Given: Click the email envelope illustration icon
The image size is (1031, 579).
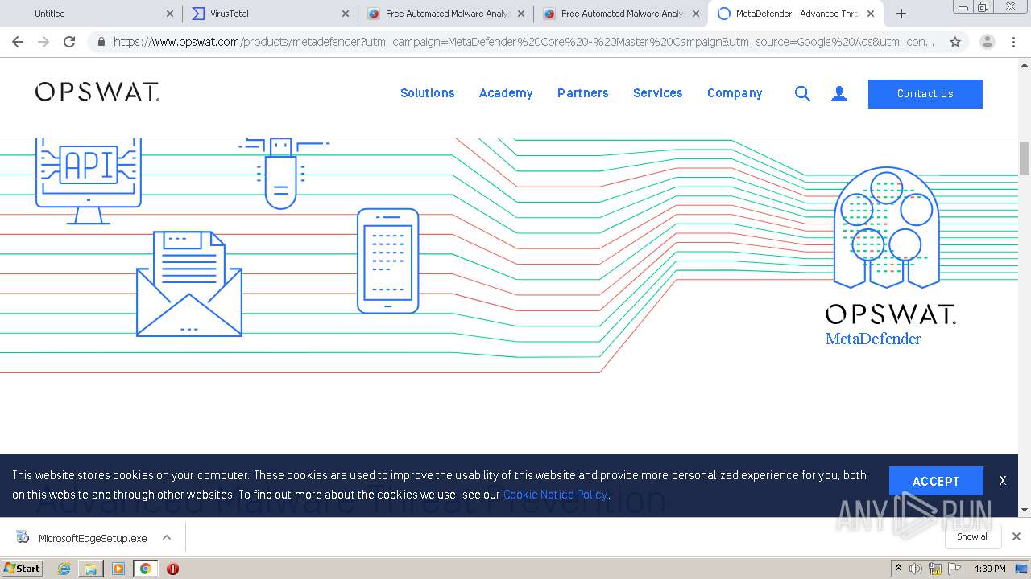Looking at the screenshot, I should coord(189,284).
